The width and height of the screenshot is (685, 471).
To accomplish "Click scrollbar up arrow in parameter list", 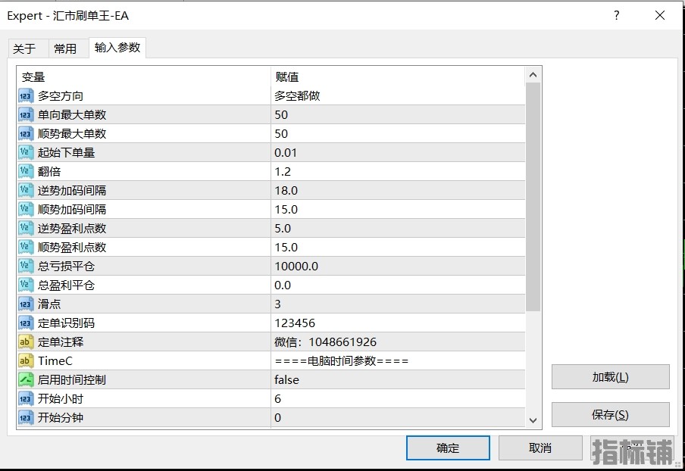I will pyautogui.click(x=533, y=75).
